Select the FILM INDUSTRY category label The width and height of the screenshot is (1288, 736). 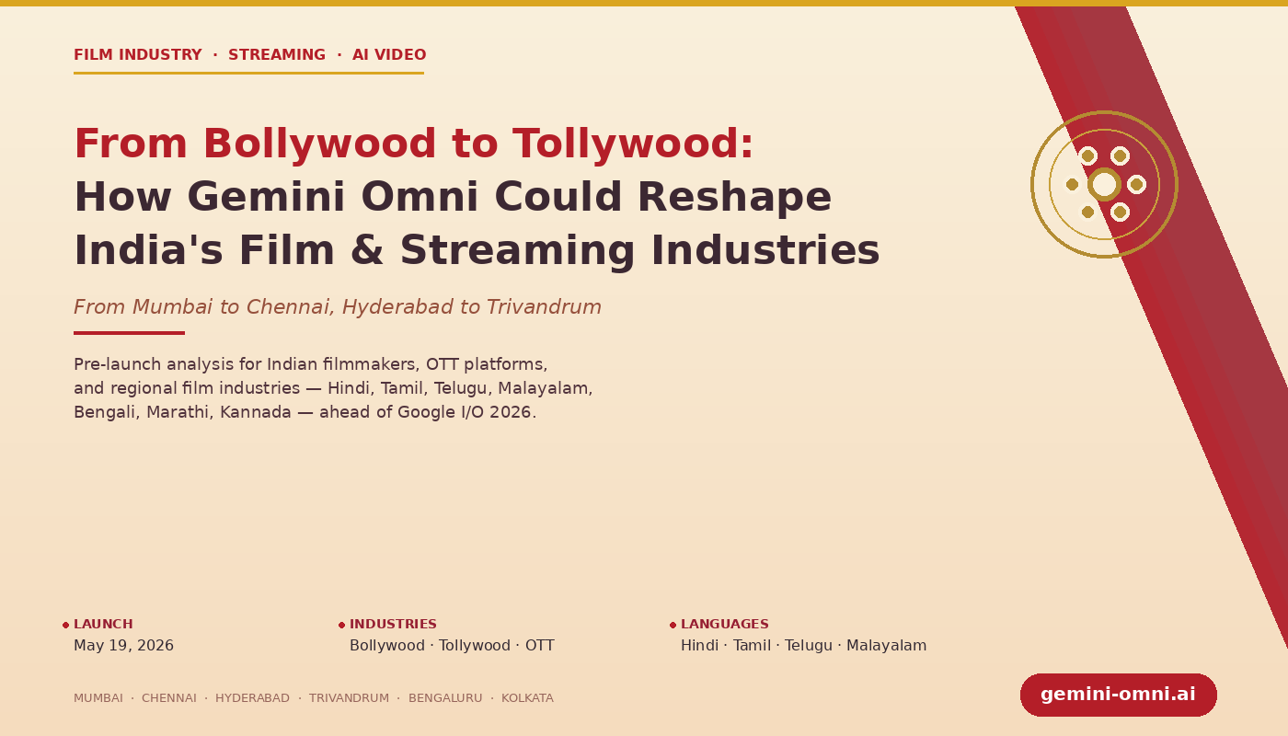click(137, 55)
